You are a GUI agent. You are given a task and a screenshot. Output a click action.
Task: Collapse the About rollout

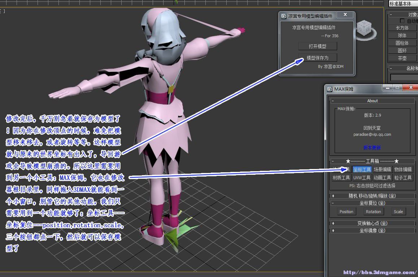333,101
